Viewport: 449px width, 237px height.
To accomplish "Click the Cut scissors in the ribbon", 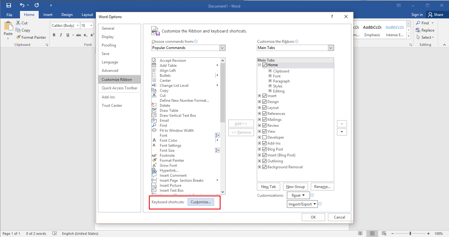I will click(x=18, y=23).
